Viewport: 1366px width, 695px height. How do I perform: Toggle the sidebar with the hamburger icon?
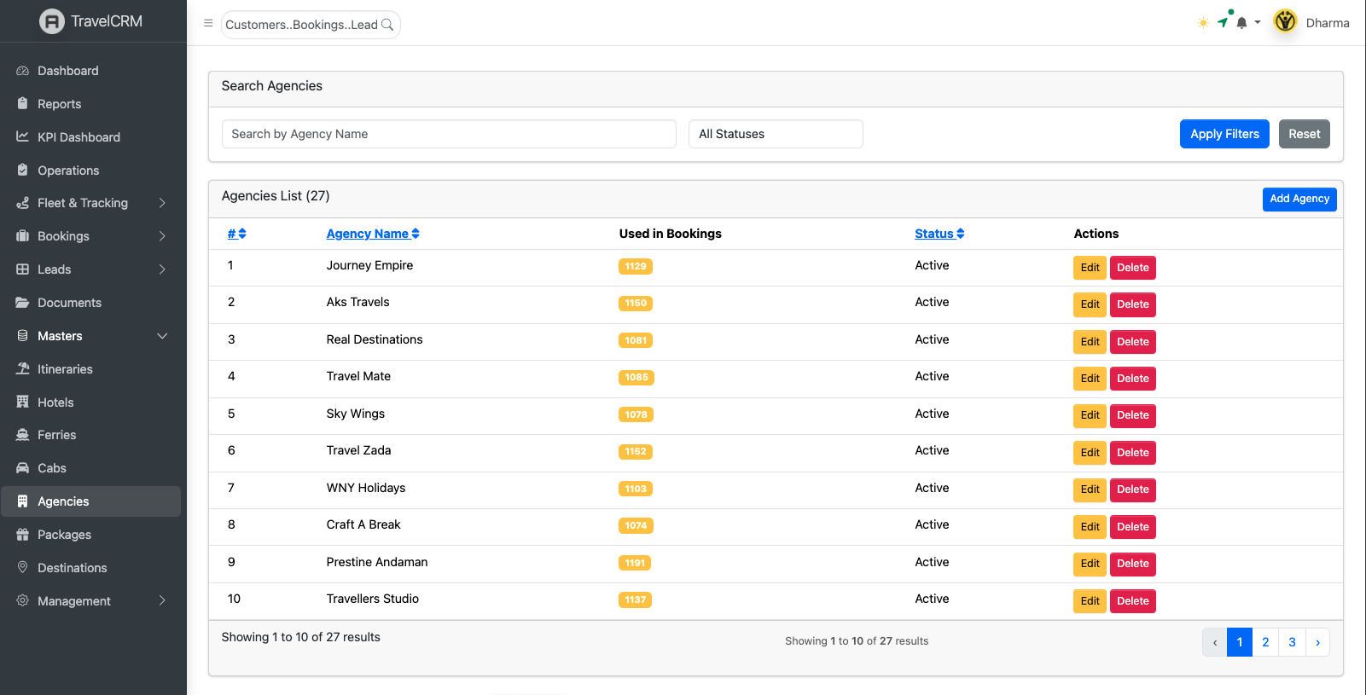pyautogui.click(x=208, y=23)
